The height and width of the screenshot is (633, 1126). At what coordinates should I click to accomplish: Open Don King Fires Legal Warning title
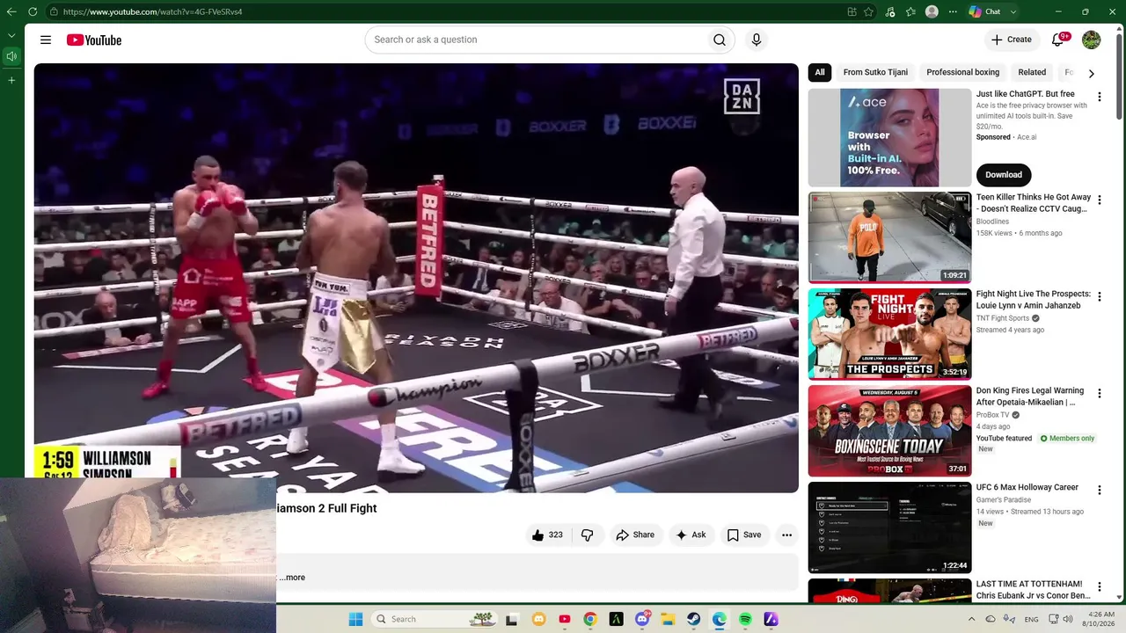1029,397
